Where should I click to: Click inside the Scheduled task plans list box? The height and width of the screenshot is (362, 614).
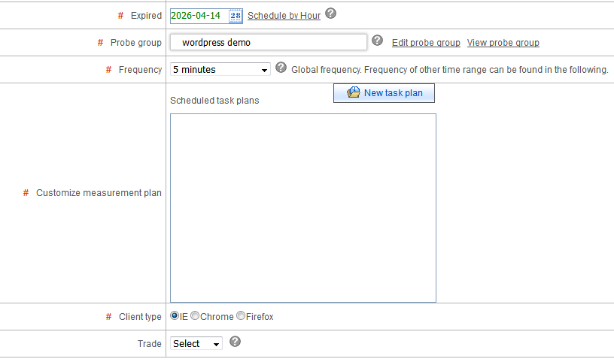(302, 207)
